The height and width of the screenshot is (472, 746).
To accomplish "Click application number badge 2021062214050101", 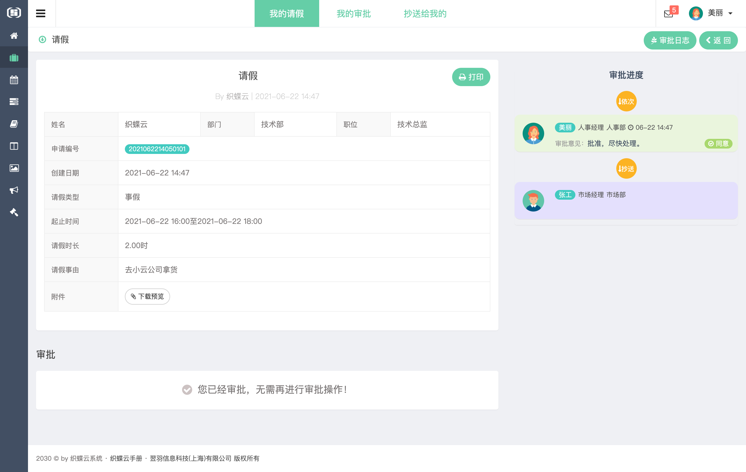I will point(157,149).
